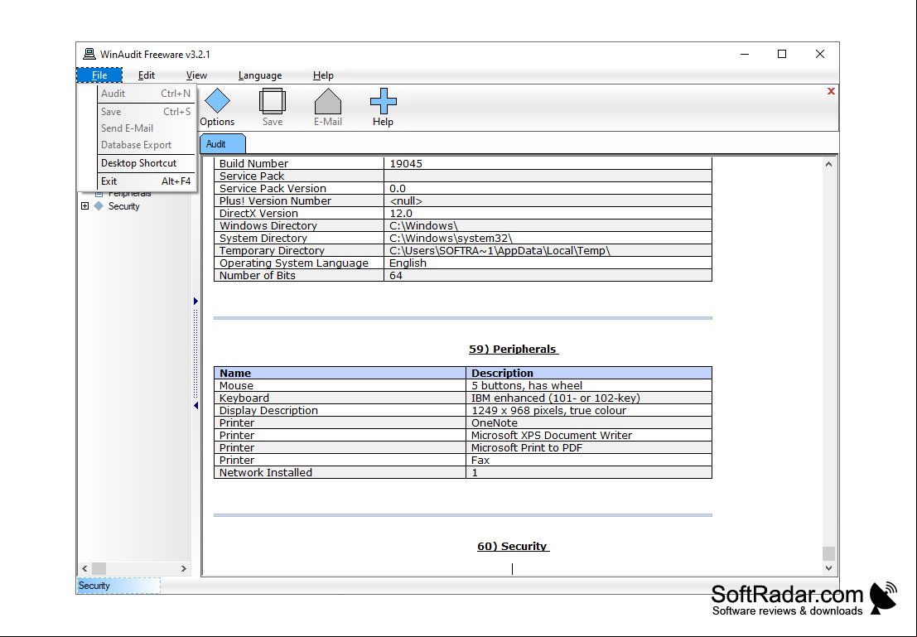The height and width of the screenshot is (637, 917).
Task: Click 'Microsoft XPS Document Writer' cell
Action: [589, 435]
